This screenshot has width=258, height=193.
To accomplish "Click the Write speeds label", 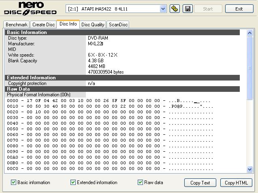I will click(21, 55).
